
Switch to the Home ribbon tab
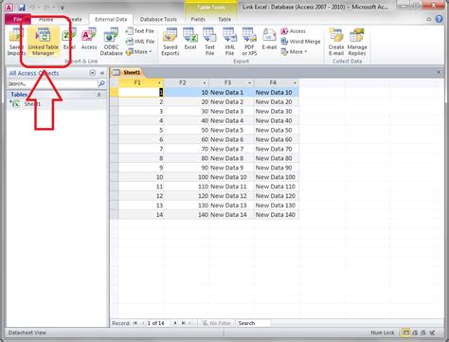[x=45, y=19]
